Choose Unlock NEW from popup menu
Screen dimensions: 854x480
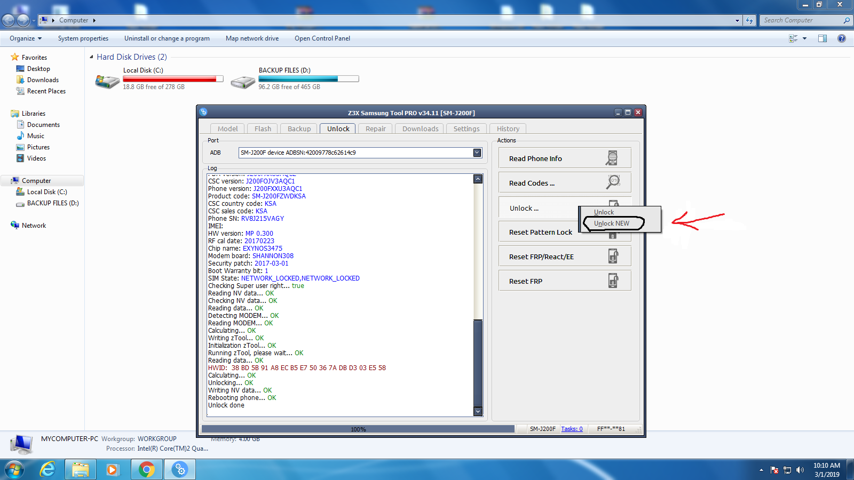click(x=612, y=223)
